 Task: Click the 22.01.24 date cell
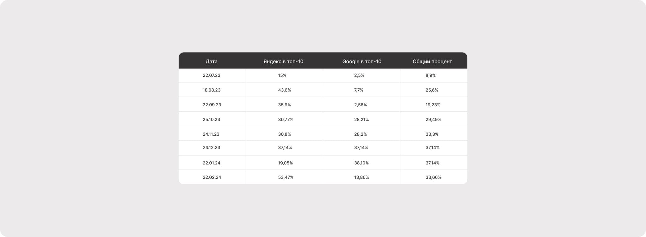211,163
